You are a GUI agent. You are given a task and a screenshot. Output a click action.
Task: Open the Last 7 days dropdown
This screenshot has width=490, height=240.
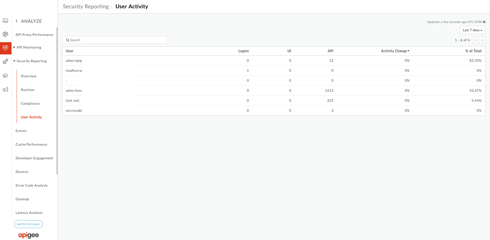pos(472,30)
